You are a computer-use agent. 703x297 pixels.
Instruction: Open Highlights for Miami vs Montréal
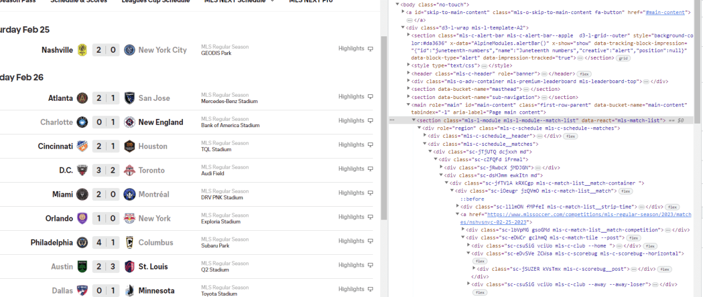[356, 193]
